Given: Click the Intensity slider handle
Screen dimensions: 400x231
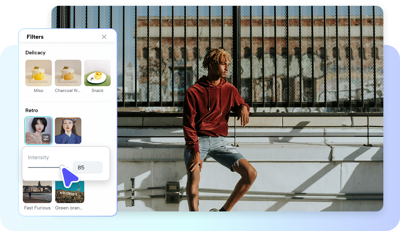Looking at the screenshot, I should click(62, 167).
